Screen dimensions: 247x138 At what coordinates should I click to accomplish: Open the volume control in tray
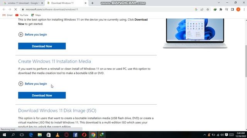pos(222,135)
